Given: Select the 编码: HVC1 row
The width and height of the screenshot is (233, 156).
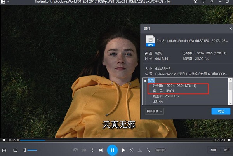Looking at the screenshot, I should 163,91.
